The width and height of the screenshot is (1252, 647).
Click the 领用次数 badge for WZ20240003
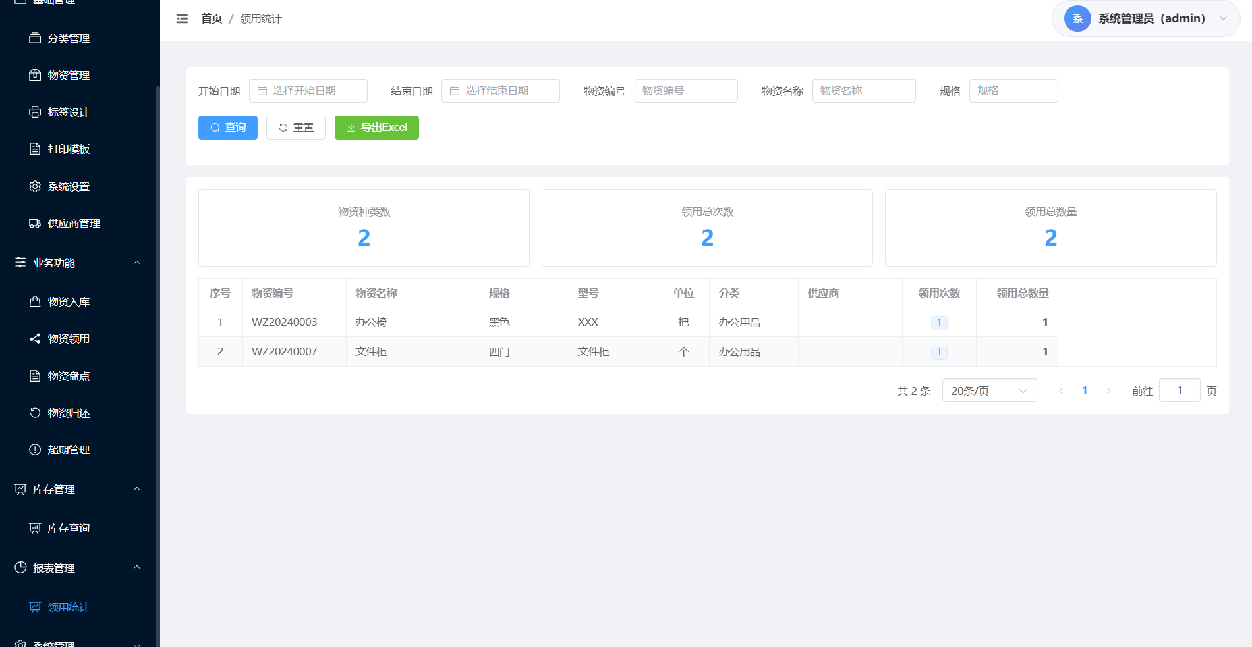click(939, 323)
